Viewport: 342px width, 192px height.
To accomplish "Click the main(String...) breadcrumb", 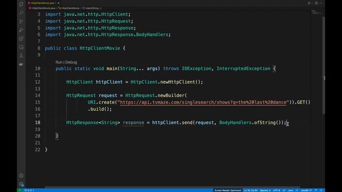I will 94,8.
